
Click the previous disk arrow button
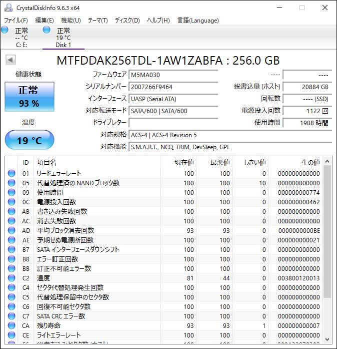(10, 60)
